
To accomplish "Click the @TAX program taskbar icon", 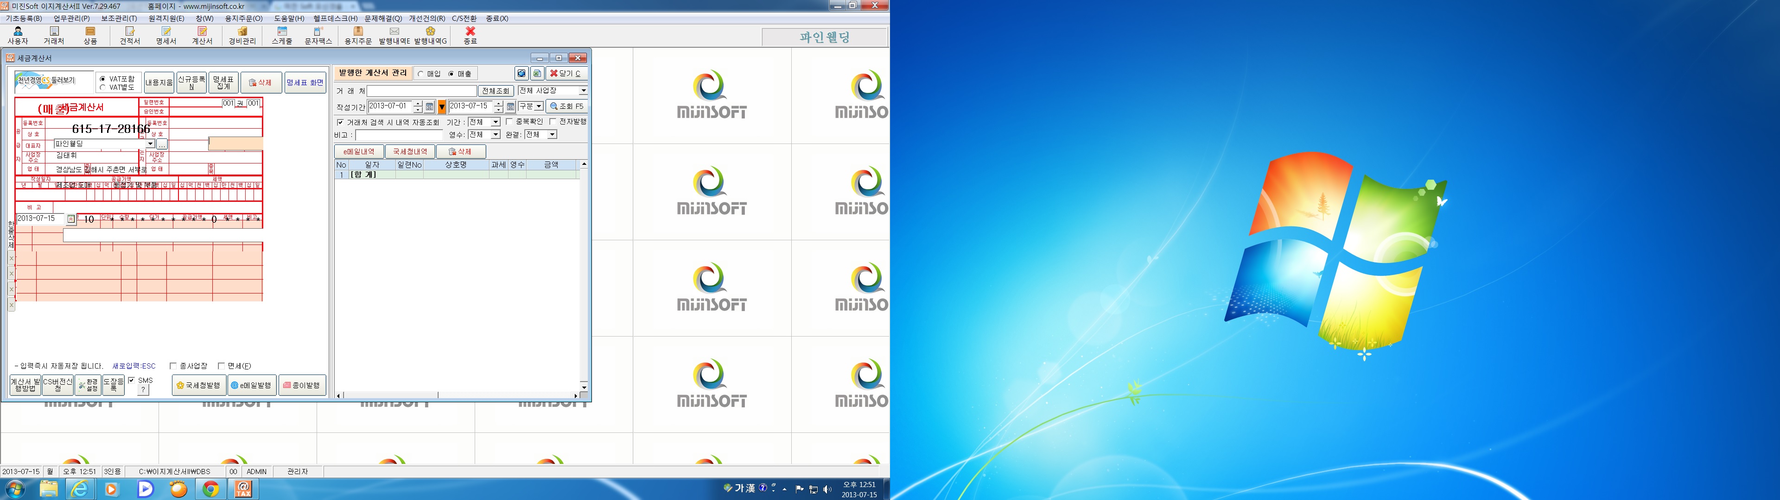I will click(x=243, y=489).
